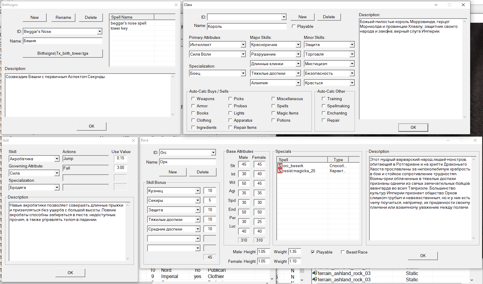
Task: Open the Birthsign ID dropdown Beggar's Nose
Action: click(x=100, y=31)
